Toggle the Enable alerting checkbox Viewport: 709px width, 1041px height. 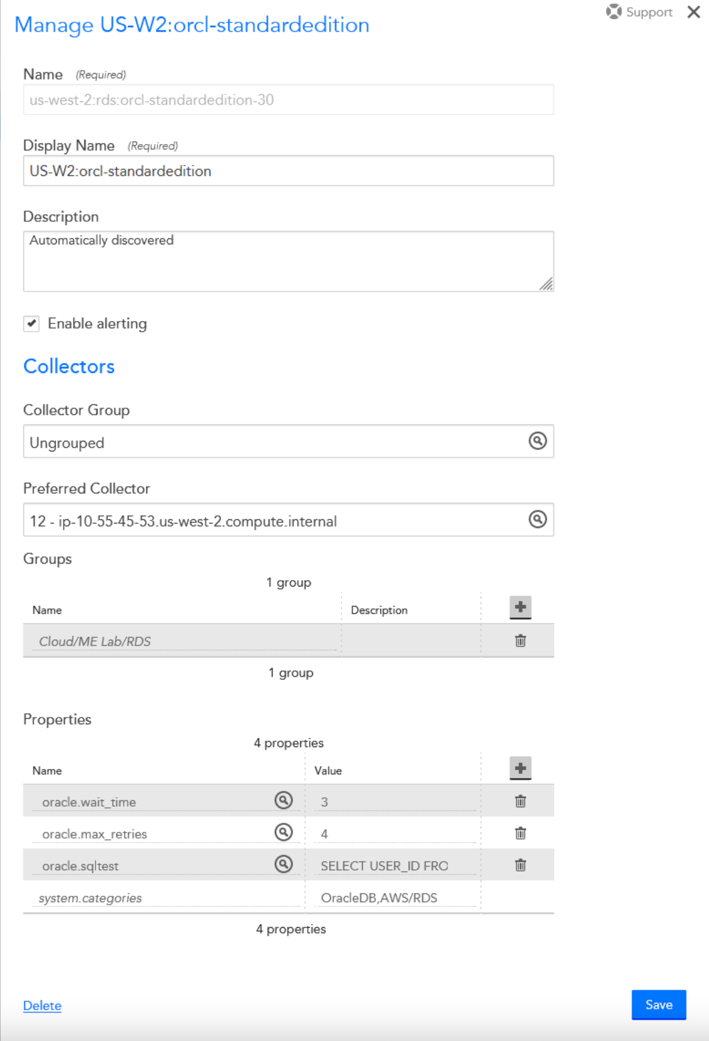pyautogui.click(x=32, y=323)
